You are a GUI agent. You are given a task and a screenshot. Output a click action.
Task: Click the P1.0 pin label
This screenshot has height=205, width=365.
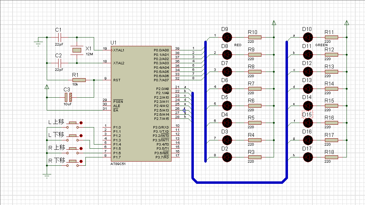tap(117, 127)
